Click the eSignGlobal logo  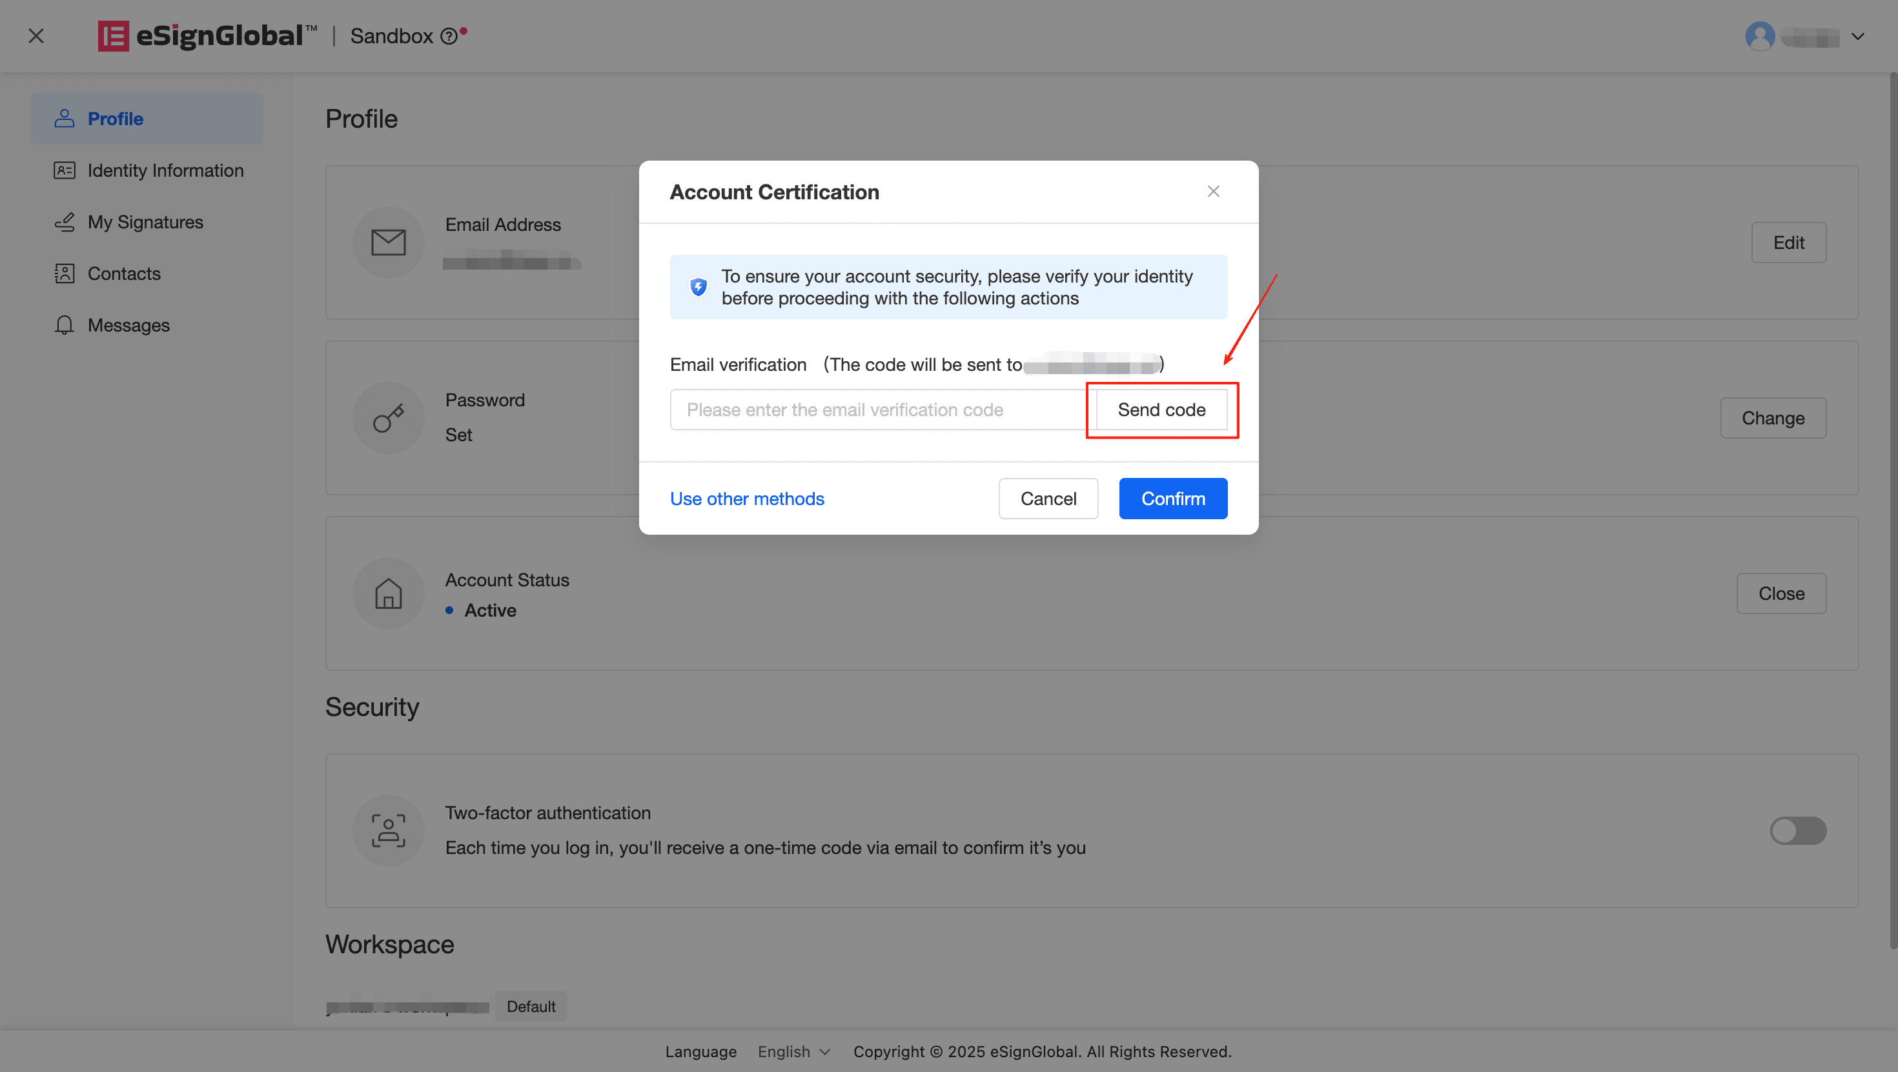coord(207,35)
